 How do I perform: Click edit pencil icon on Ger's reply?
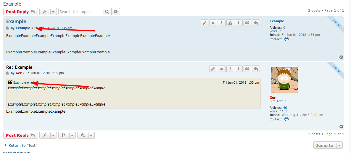tap(213, 69)
